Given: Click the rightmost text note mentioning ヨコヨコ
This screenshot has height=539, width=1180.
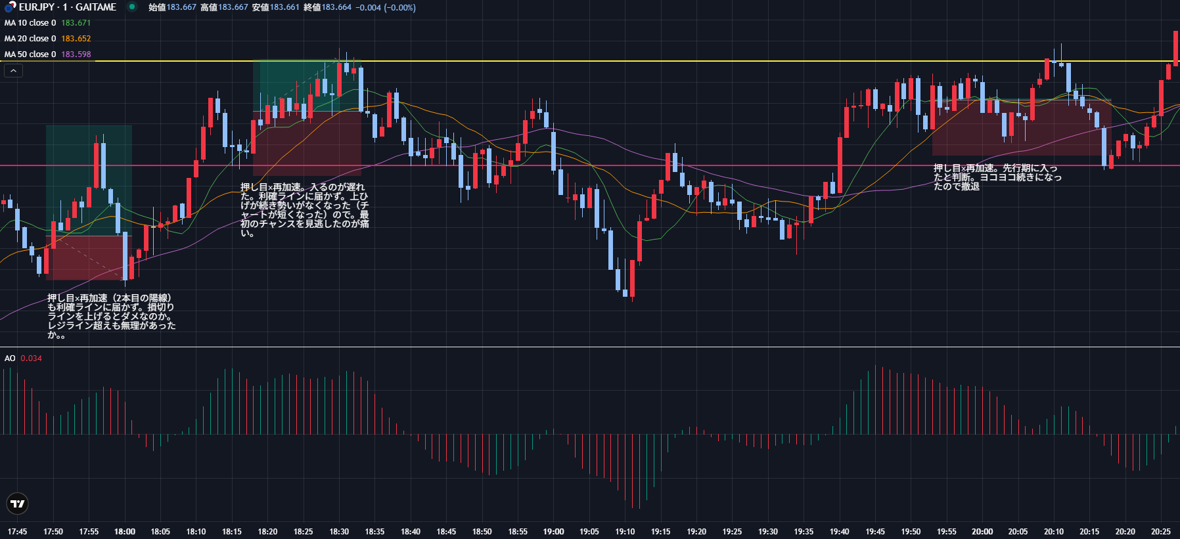Looking at the screenshot, I should tap(997, 177).
